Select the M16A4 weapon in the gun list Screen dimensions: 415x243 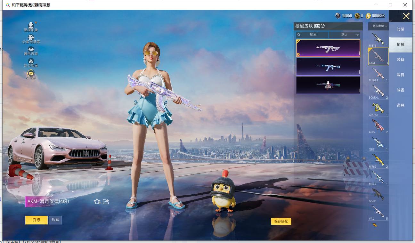pyautogui.click(x=378, y=74)
